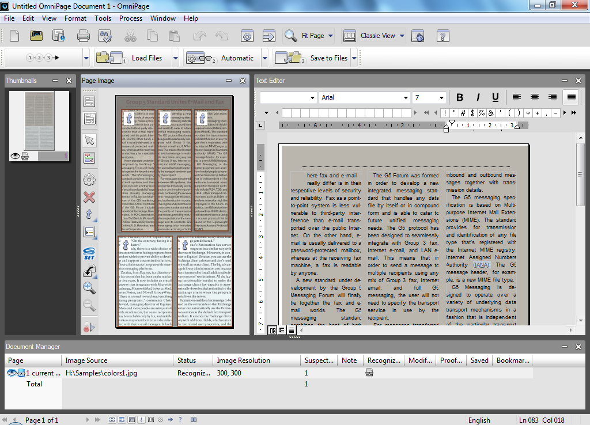This screenshot has width=590, height=425.
Task: Click the Automatic recognition button
Action: point(222,58)
